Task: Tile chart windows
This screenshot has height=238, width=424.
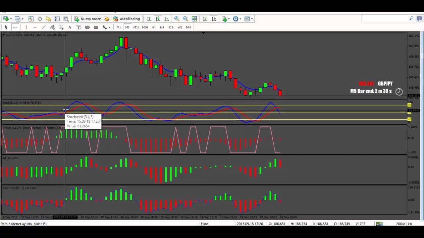Action: pyautogui.click(x=194, y=19)
